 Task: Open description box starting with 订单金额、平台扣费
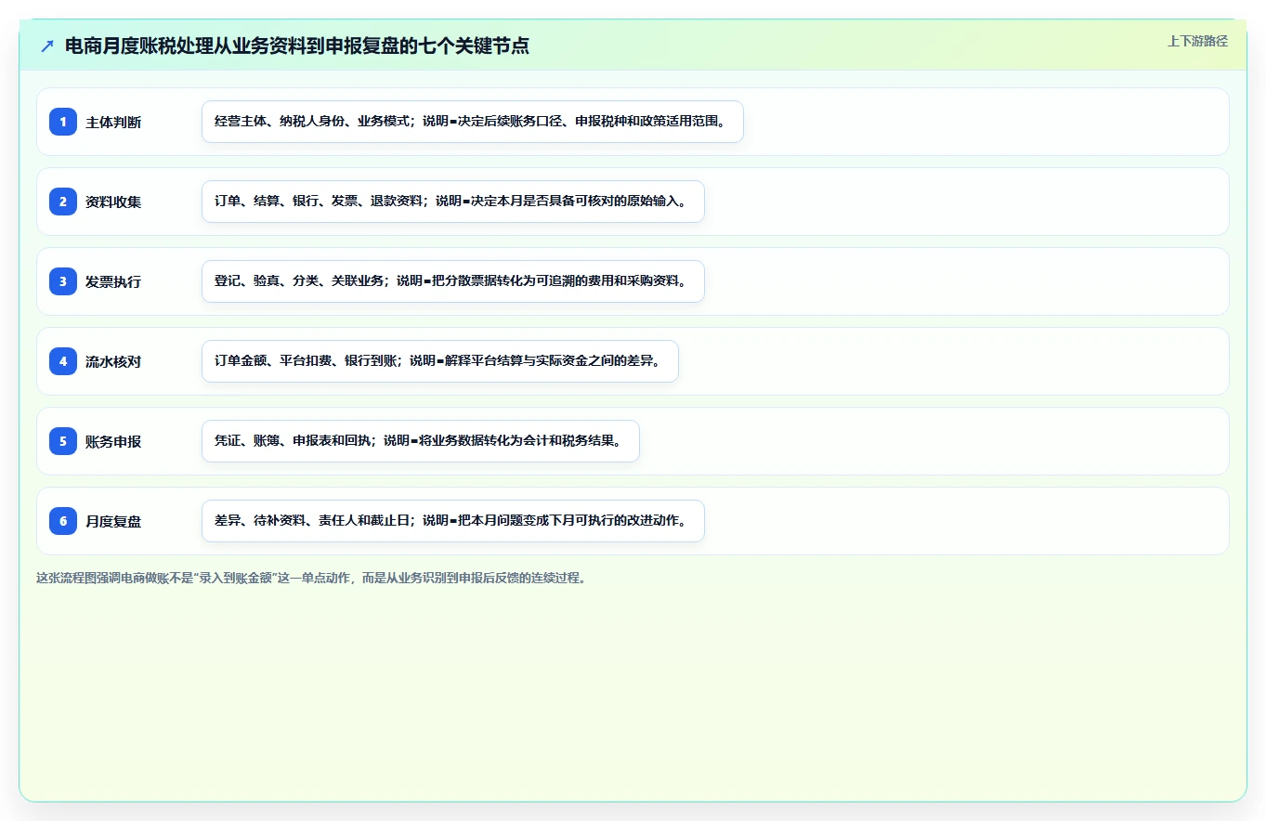pos(440,361)
